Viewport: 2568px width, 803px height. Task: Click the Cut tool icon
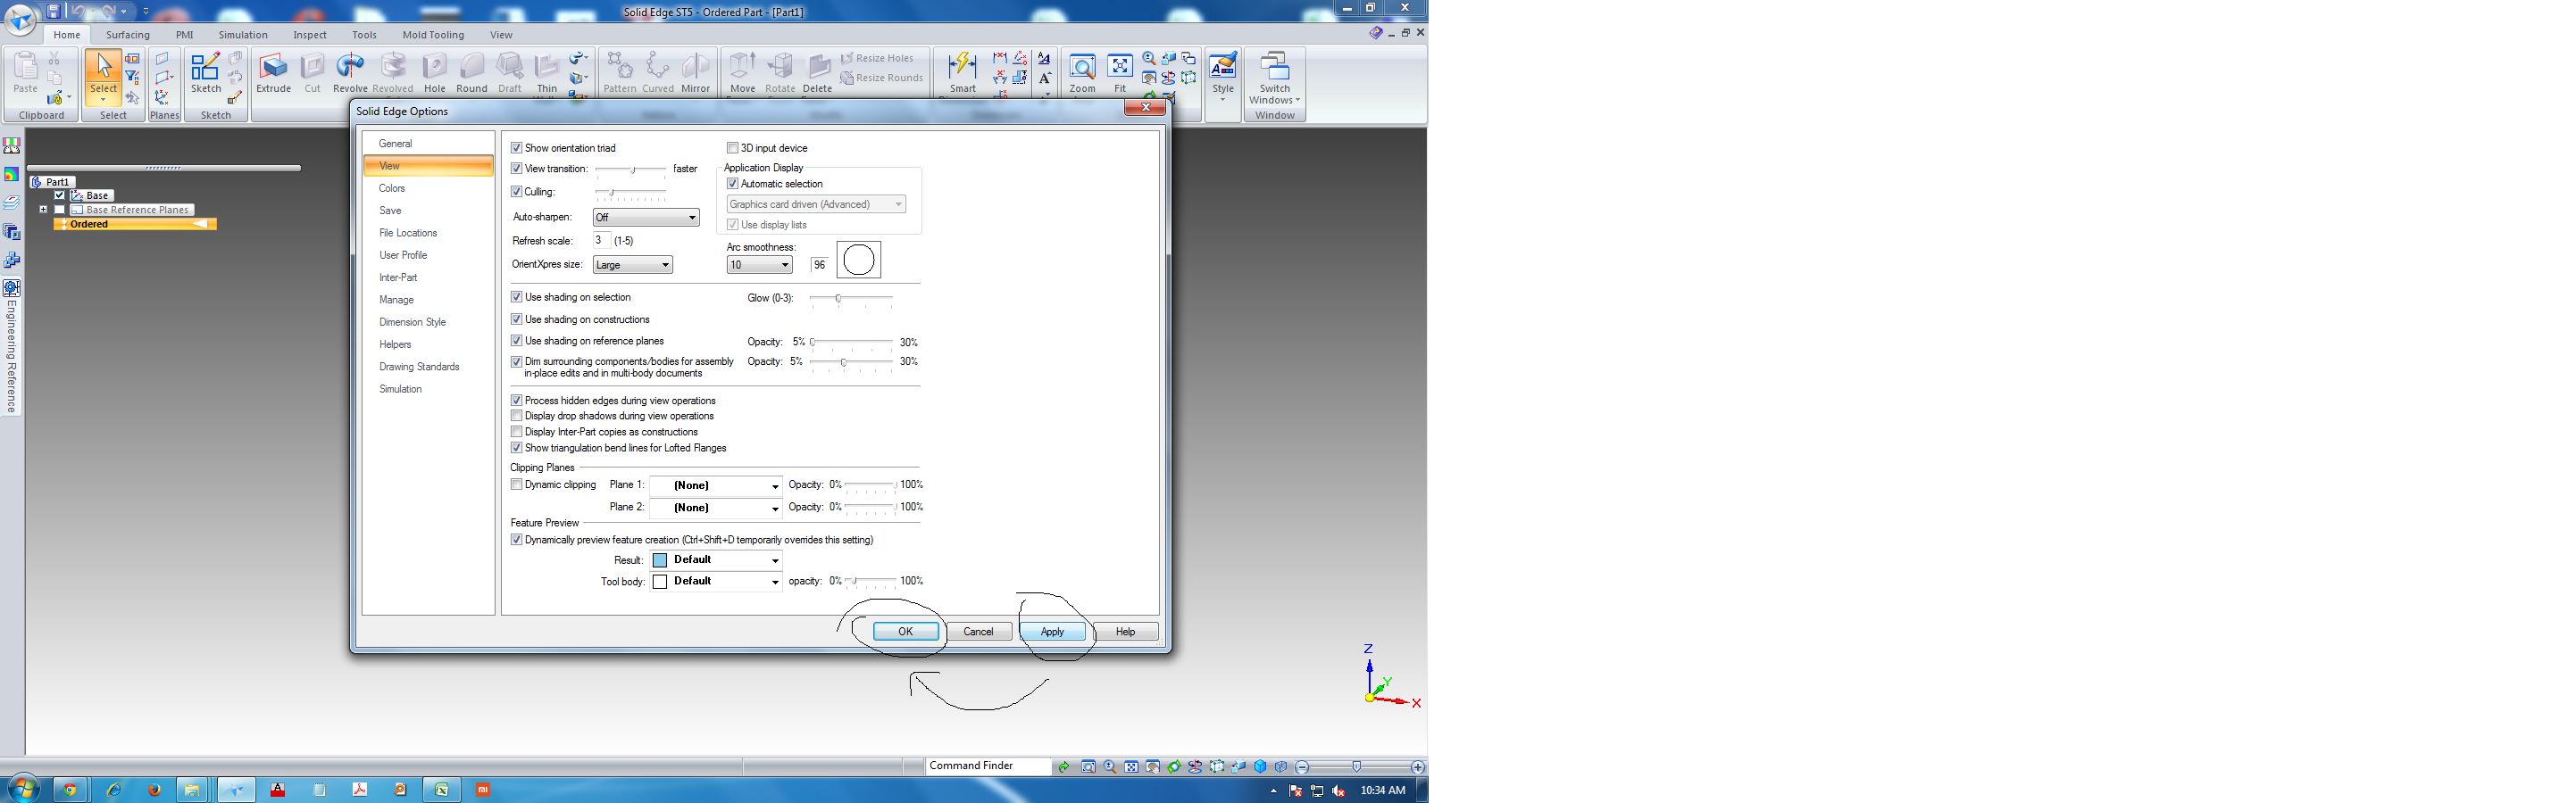point(313,73)
